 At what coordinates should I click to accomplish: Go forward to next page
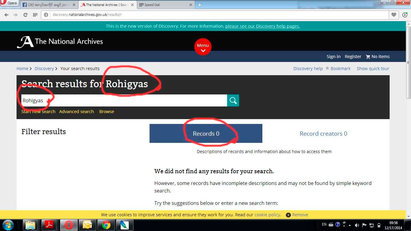pyautogui.click(x=16, y=15)
